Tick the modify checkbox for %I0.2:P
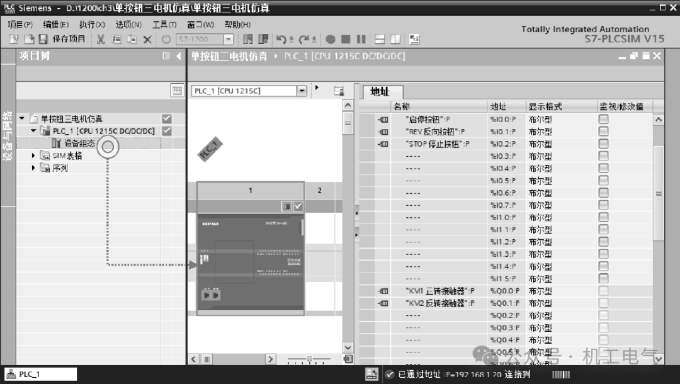680x384 pixels. pyautogui.click(x=603, y=143)
